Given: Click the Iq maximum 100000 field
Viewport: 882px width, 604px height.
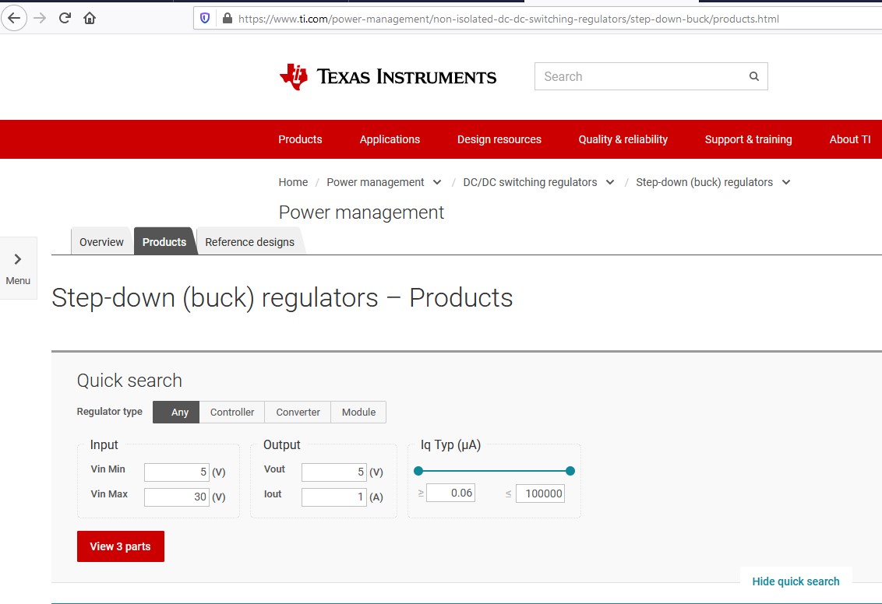Looking at the screenshot, I should 540,493.
